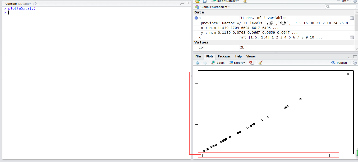Open the Help tab
358x162 pixels.
coord(238,56)
